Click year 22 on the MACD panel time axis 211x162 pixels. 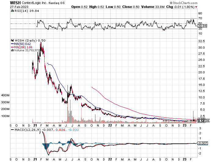pos(110,160)
